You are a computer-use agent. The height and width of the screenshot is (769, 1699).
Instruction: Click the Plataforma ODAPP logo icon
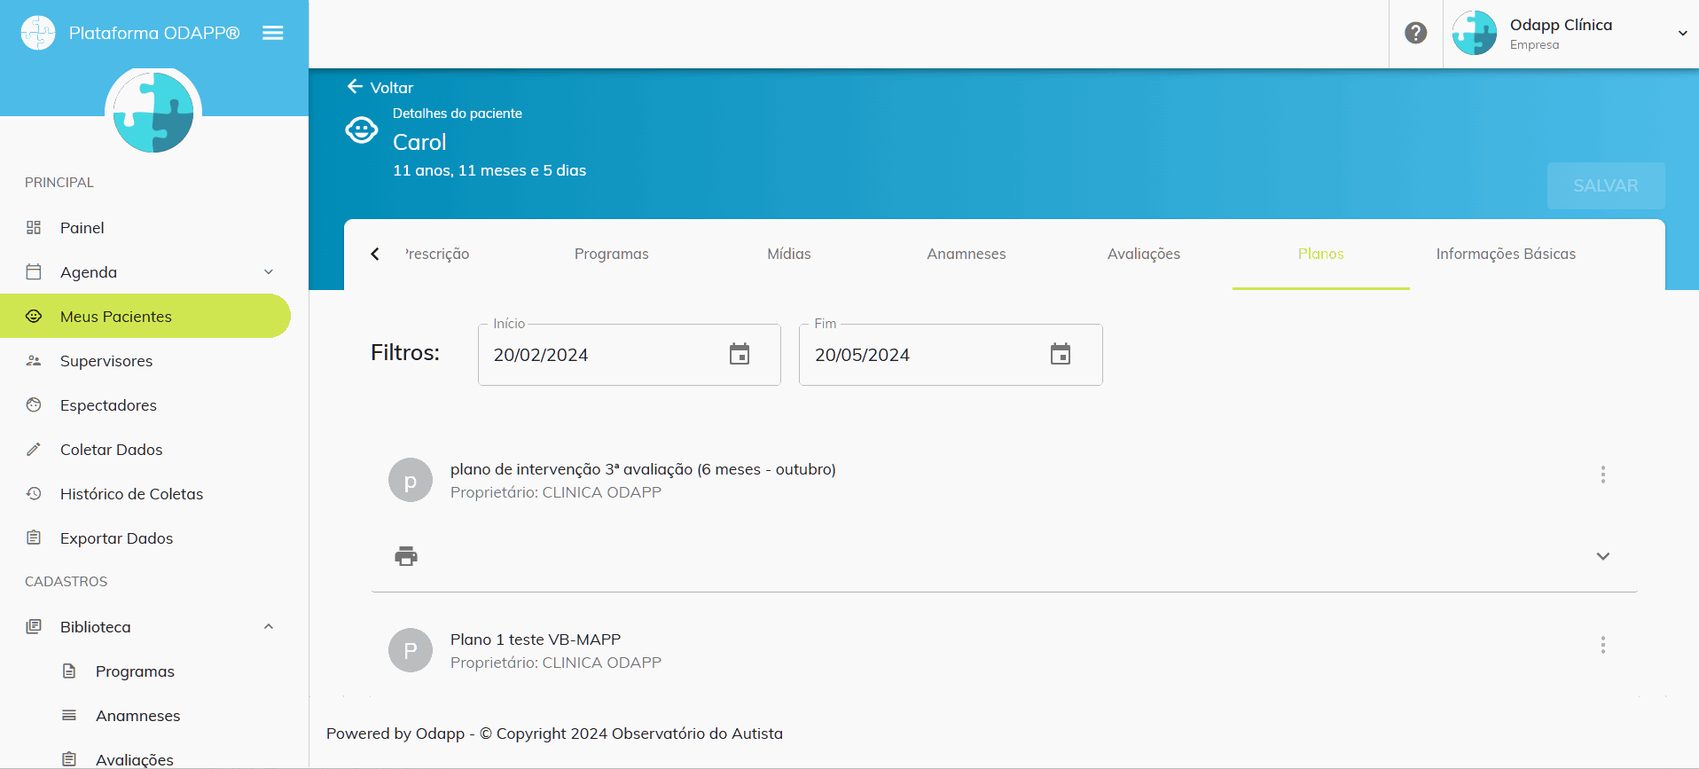[38, 33]
